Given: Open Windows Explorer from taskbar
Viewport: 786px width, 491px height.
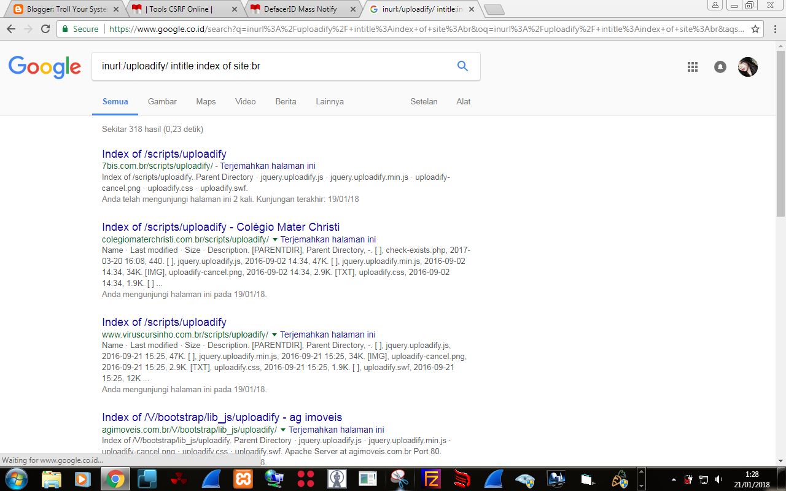Looking at the screenshot, I should 51,479.
